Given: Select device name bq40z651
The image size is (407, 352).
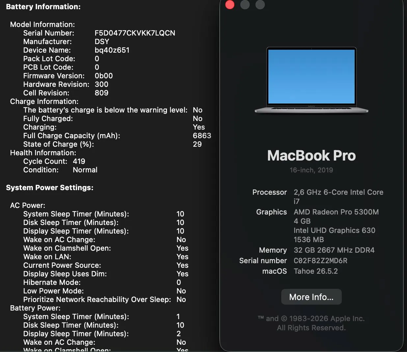Looking at the screenshot, I should (x=112, y=50).
